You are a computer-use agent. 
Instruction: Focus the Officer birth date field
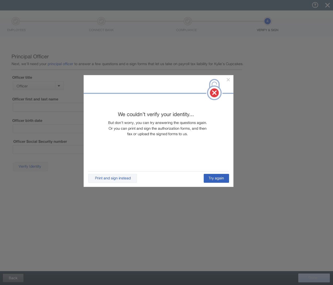(48, 129)
